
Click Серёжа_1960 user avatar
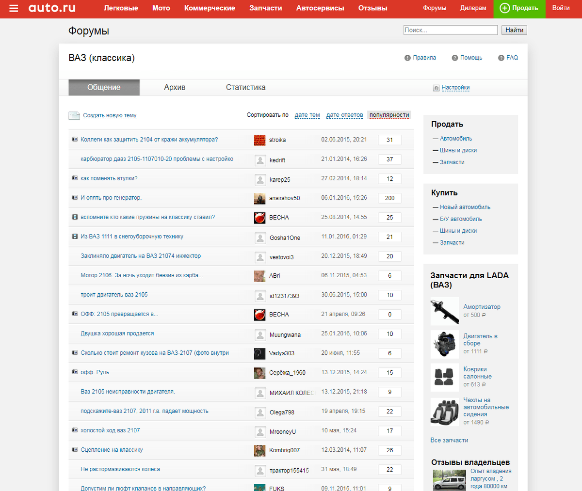[x=259, y=373]
